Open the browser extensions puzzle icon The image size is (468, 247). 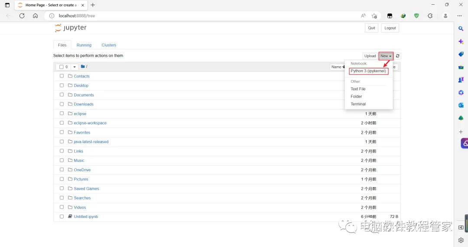tap(430, 16)
